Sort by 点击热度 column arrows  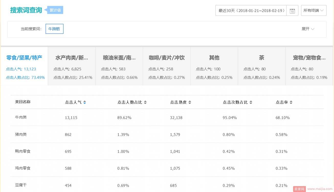click(190, 102)
